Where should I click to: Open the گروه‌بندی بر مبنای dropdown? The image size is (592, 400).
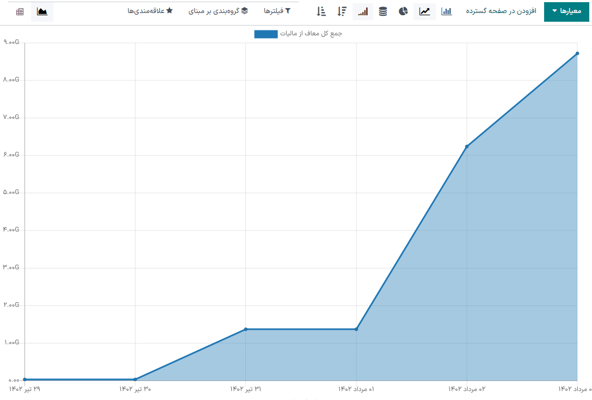pyautogui.click(x=218, y=11)
